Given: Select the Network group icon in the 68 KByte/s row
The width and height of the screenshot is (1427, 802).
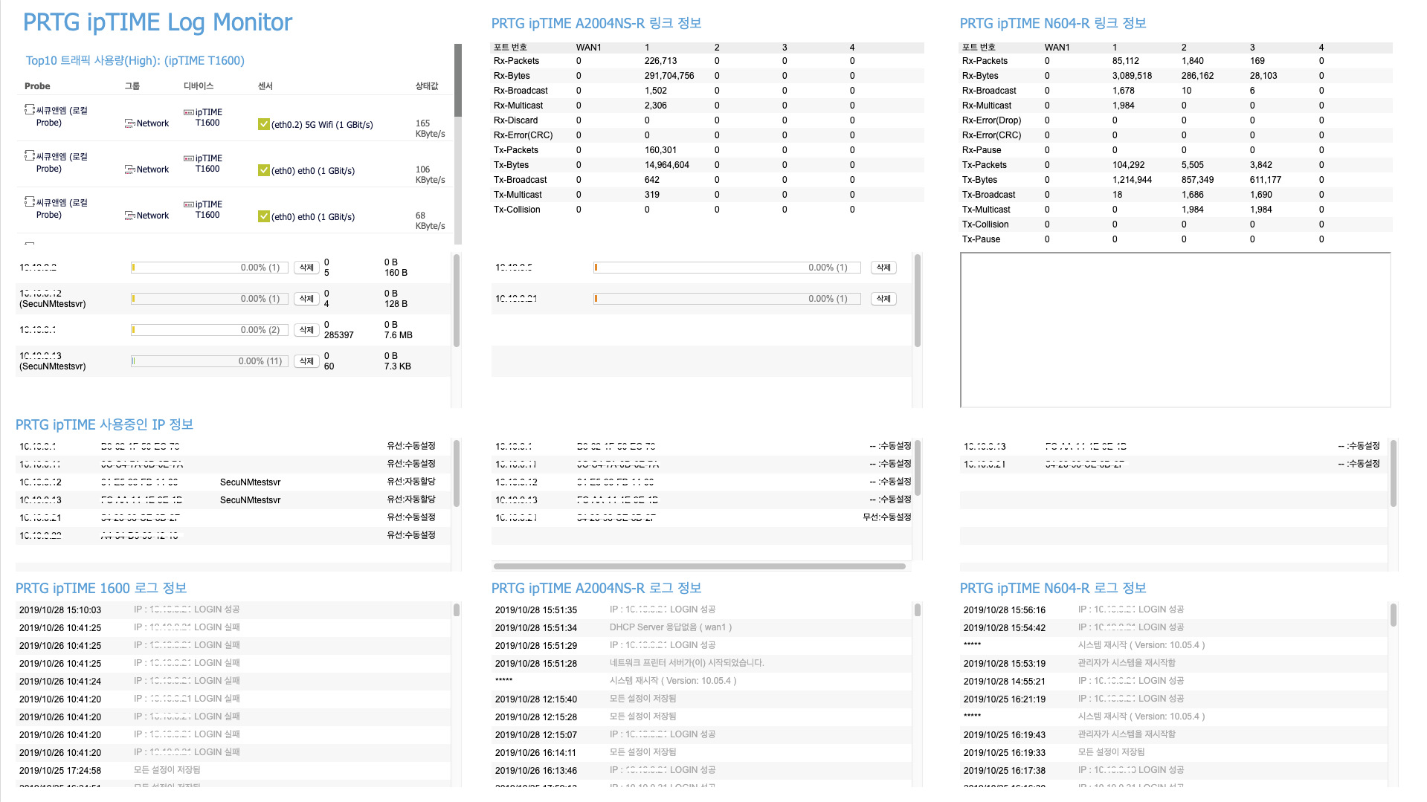Looking at the screenshot, I should [130, 216].
